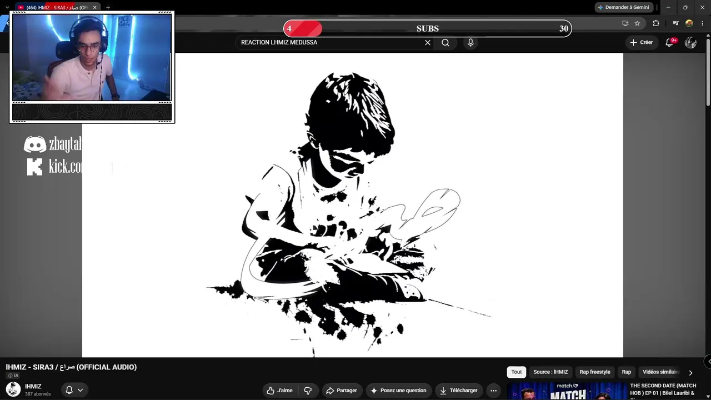Viewport: 711px width, 400px height.
Task: Click the Partager share button
Action: click(x=342, y=391)
